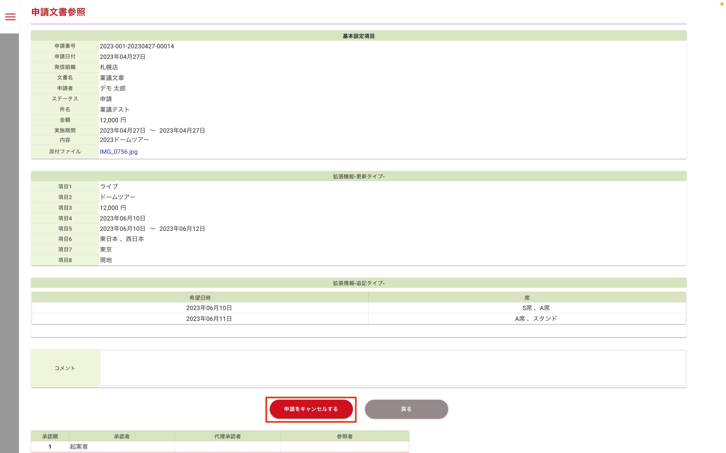This screenshot has height=453, width=726.
Task: Click the 希望日時 column header
Action: (x=200, y=298)
